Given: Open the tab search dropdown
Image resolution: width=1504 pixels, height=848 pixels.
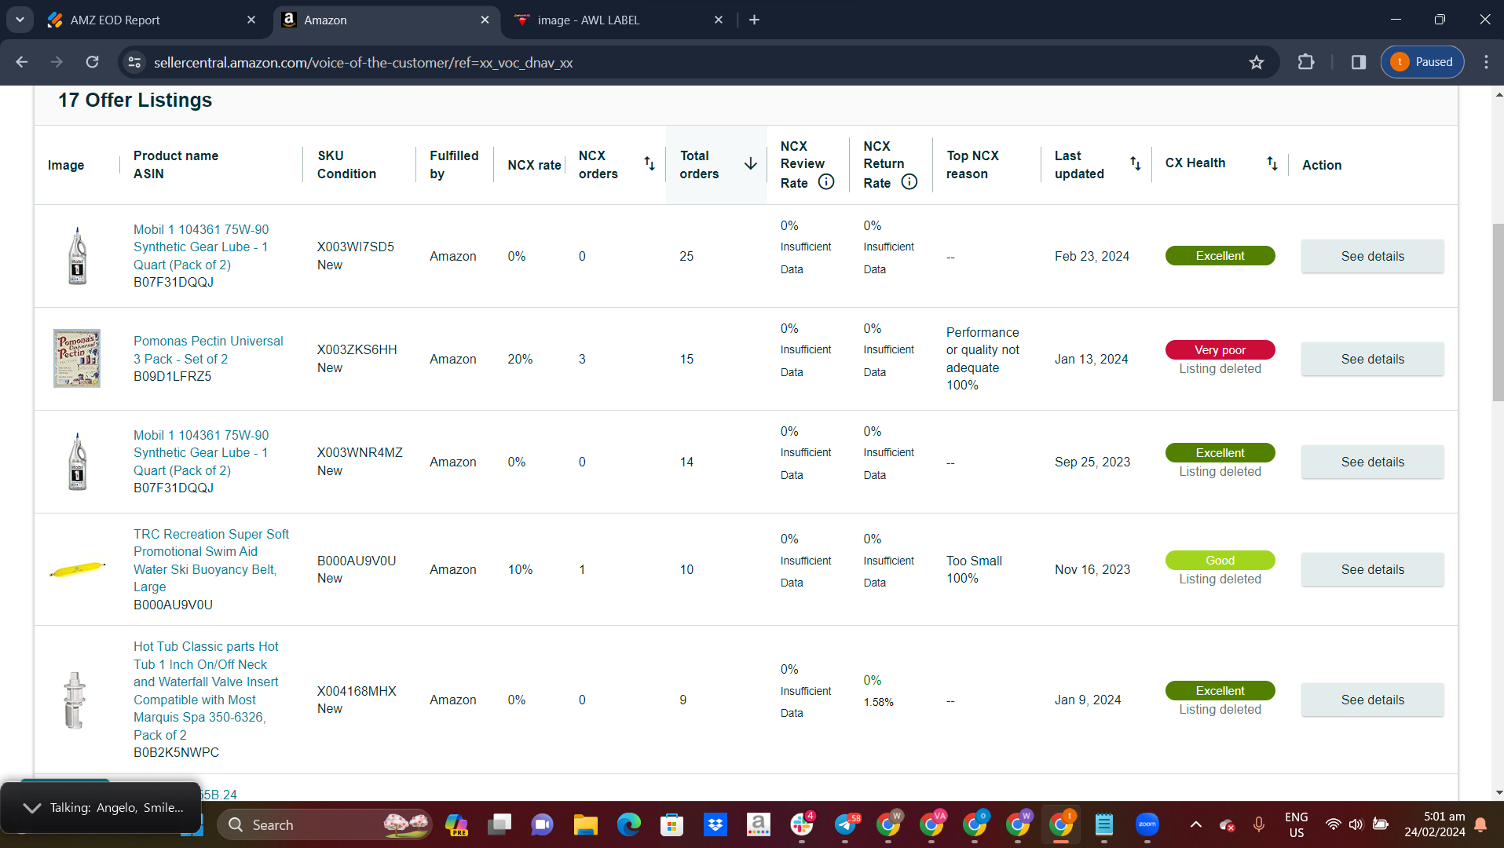Looking at the screenshot, I should pos(20,20).
